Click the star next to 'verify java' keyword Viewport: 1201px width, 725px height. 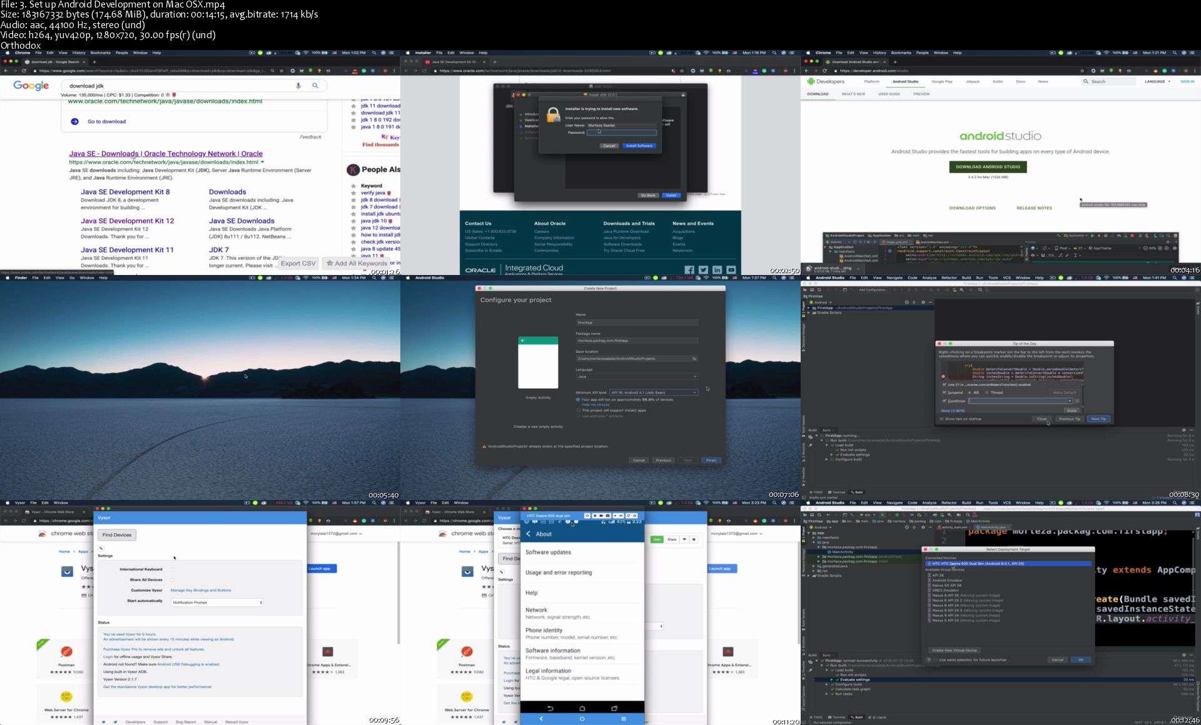tap(354, 193)
